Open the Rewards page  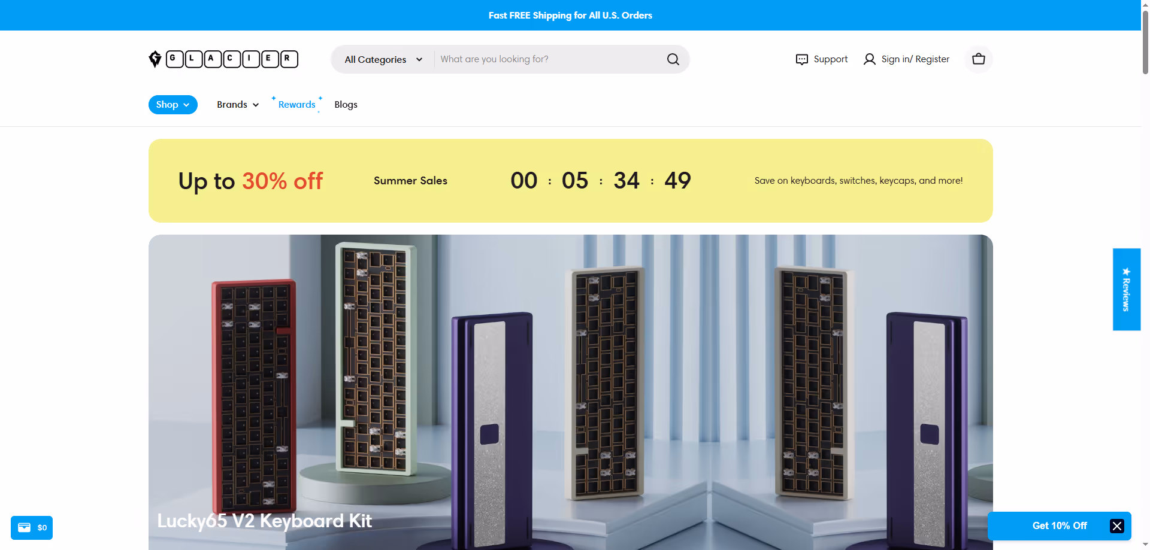pyautogui.click(x=296, y=104)
